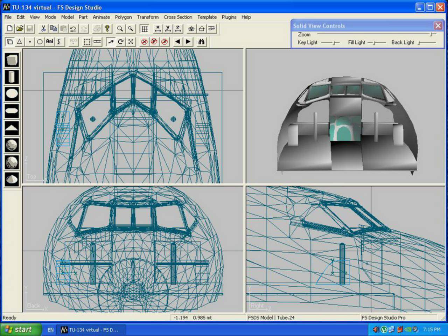Click the larger magnifier zoom icon
The height and width of the screenshot is (336, 448).
120,29
